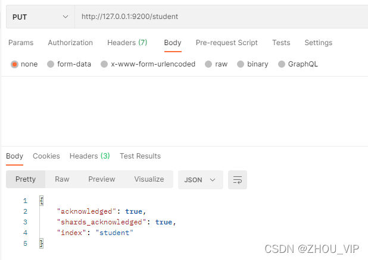The height and width of the screenshot is (260, 368).
Task: Click the true value on line 3
Action: point(164,222)
